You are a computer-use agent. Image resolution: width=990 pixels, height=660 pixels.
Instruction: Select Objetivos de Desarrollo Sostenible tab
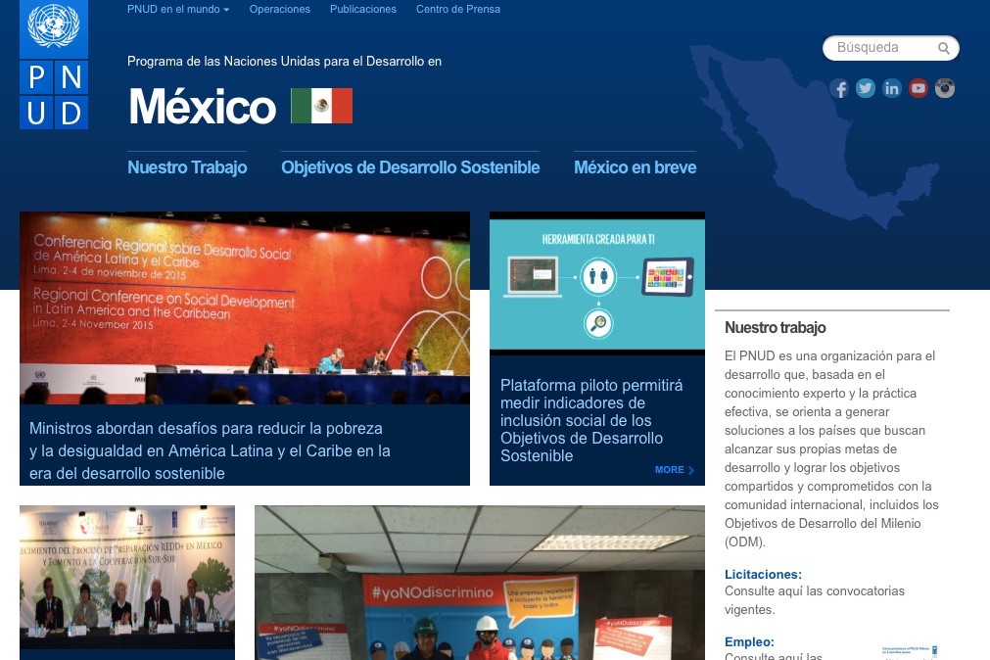(410, 167)
